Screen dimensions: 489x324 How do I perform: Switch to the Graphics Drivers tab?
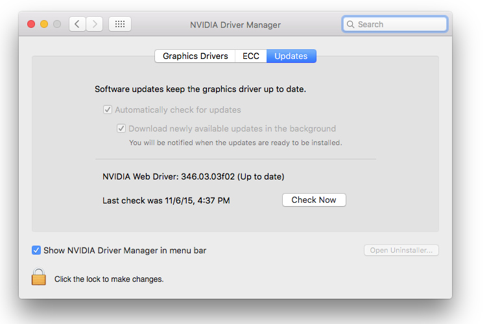195,56
